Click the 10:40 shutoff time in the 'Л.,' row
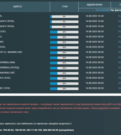 pyautogui.click(x=94, y=16)
